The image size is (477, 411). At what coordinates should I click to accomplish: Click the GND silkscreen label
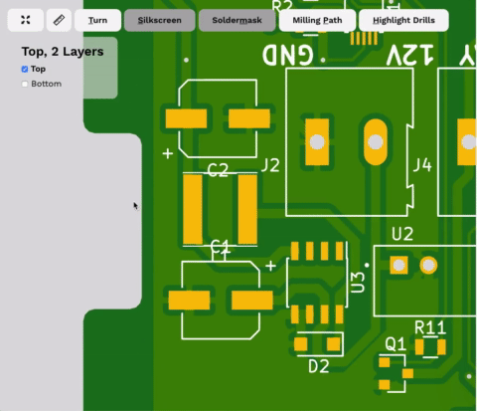tap(287, 55)
